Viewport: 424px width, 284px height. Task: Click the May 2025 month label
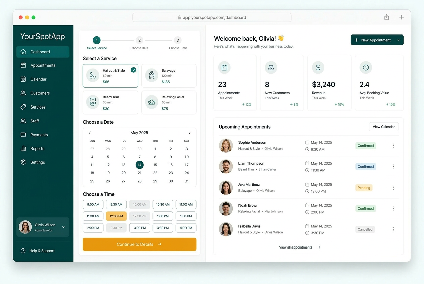click(139, 133)
